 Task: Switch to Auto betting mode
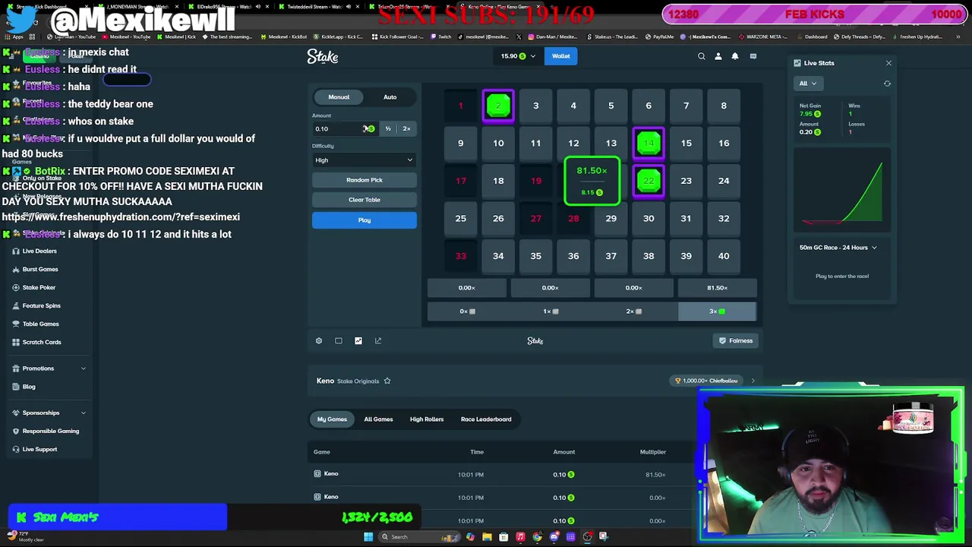point(390,97)
